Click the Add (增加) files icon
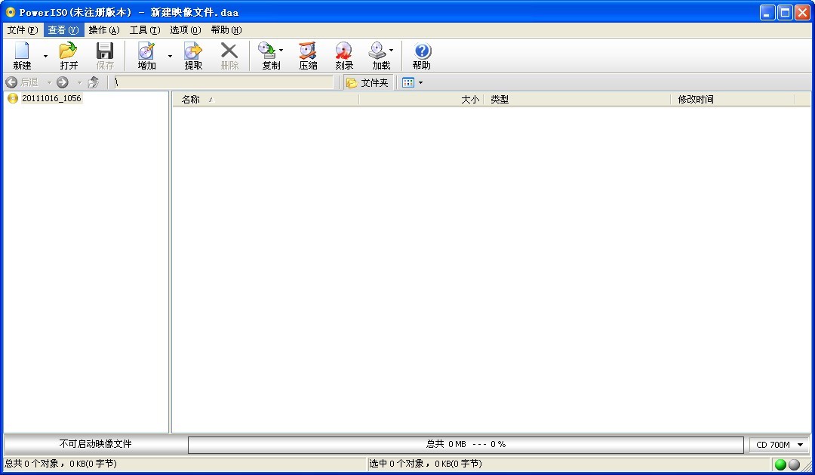The width and height of the screenshot is (815, 475). point(146,56)
